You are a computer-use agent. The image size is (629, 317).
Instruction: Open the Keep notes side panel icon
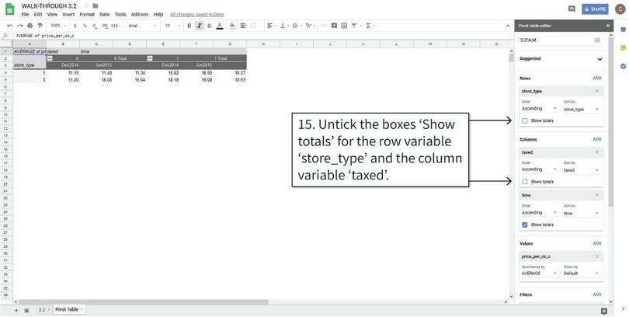click(x=623, y=47)
